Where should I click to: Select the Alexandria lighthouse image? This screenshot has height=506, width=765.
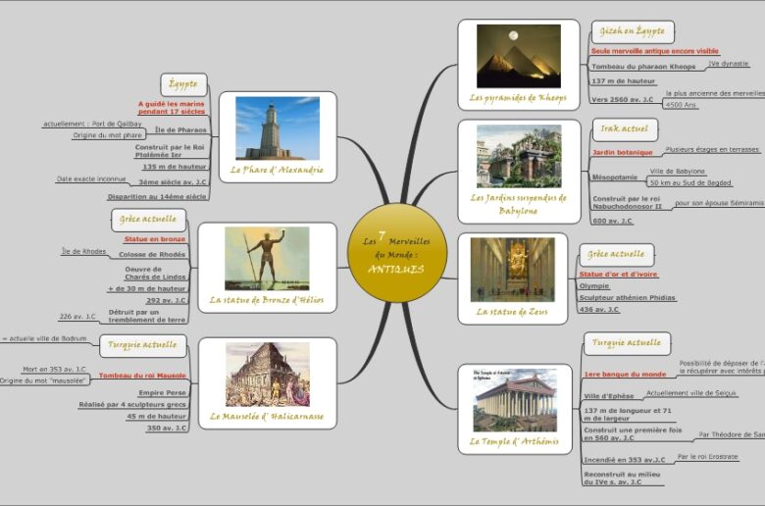click(x=277, y=127)
